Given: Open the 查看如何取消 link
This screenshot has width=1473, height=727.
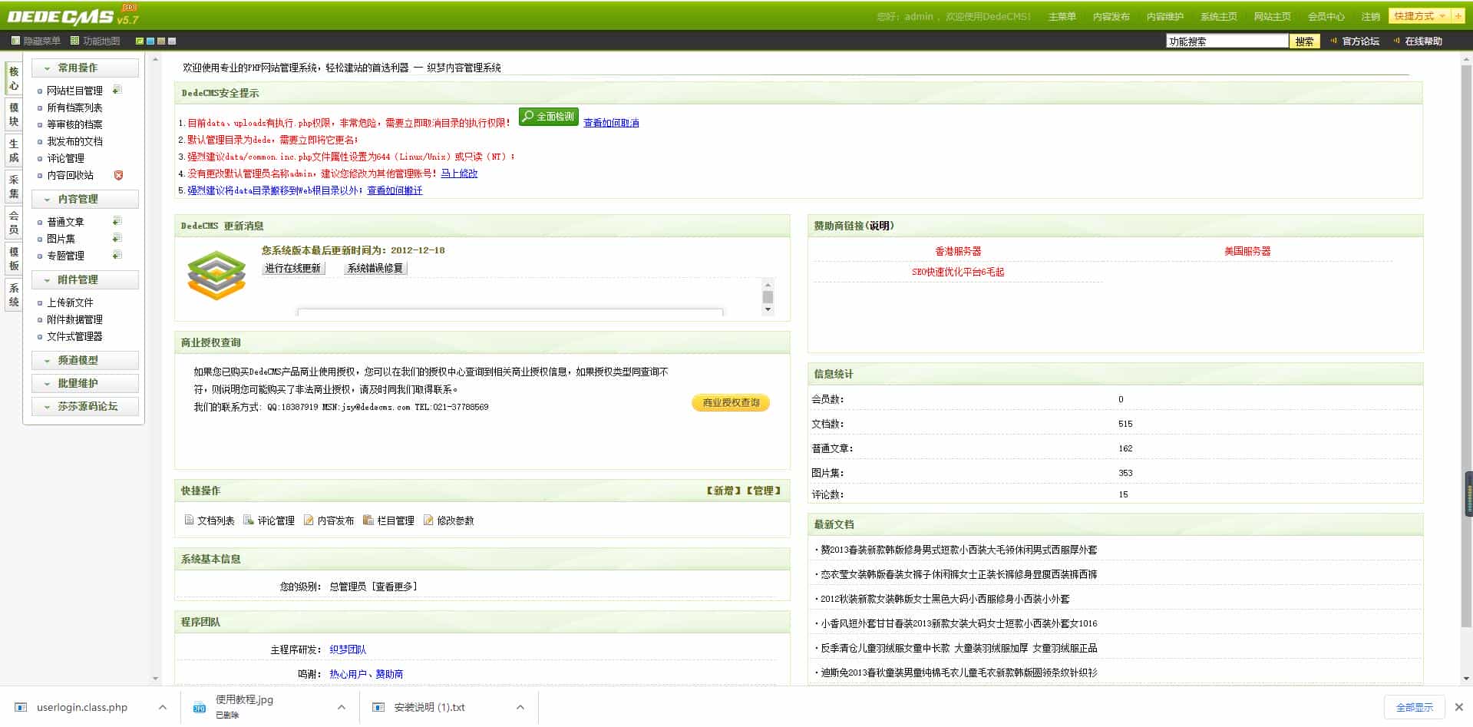Looking at the screenshot, I should pos(611,123).
